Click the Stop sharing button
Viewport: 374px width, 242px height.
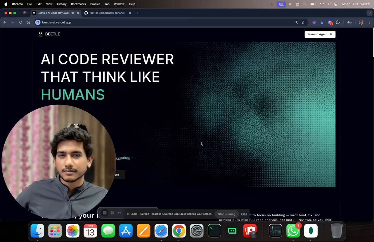[x=226, y=214]
